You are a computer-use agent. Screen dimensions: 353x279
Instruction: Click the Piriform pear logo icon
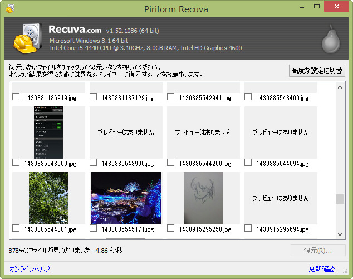(331, 39)
